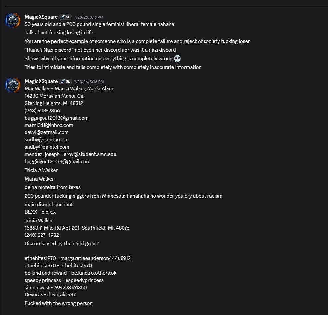Select the 'Talk about ... losing in life' line
The image size is (328, 315).
click(59, 33)
